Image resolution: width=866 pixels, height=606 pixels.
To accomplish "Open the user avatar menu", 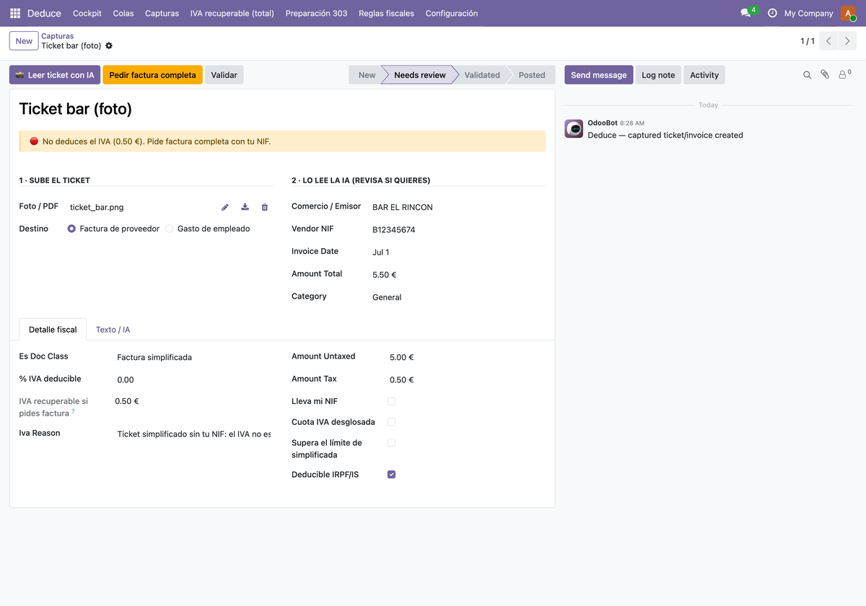I will point(848,13).
